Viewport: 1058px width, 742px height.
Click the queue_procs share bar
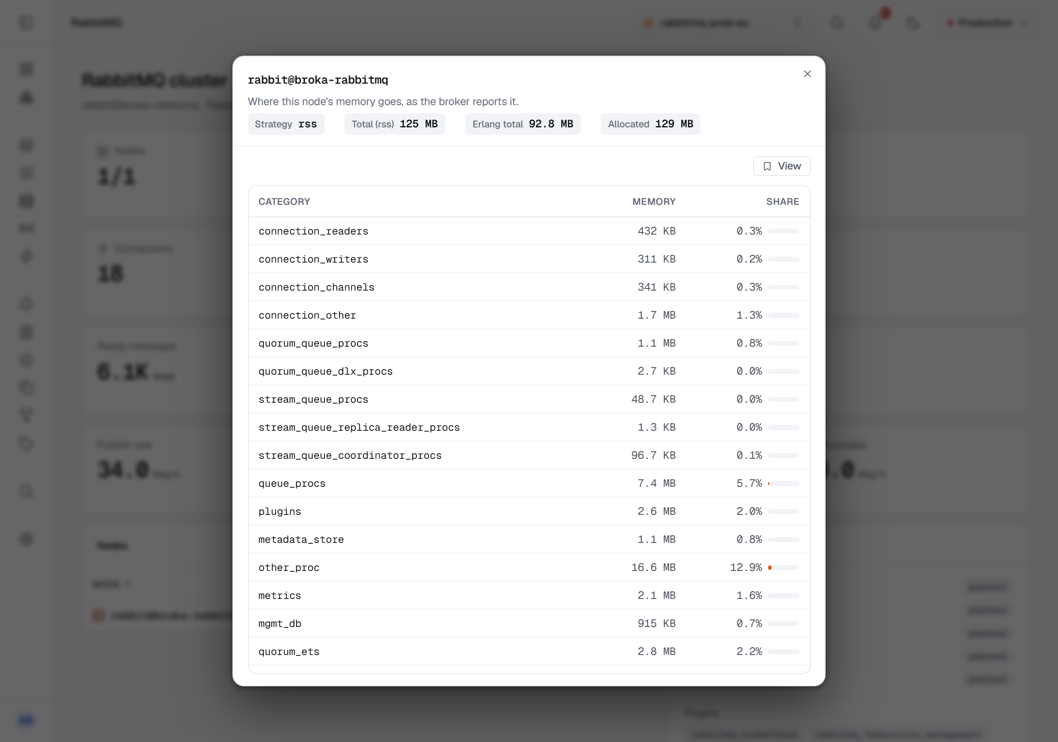click(783, 484)
